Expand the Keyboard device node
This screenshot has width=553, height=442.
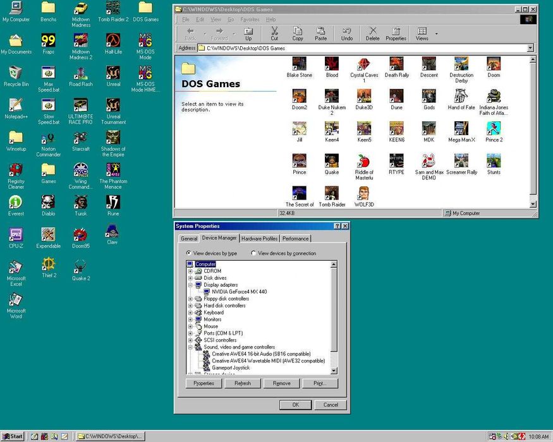pyautogui.click(x=190, y=313)
